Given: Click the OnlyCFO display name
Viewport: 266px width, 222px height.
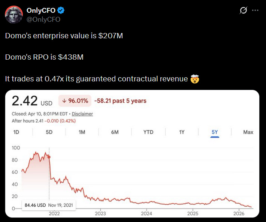Looking at the screenshot, I should point(41,10).
